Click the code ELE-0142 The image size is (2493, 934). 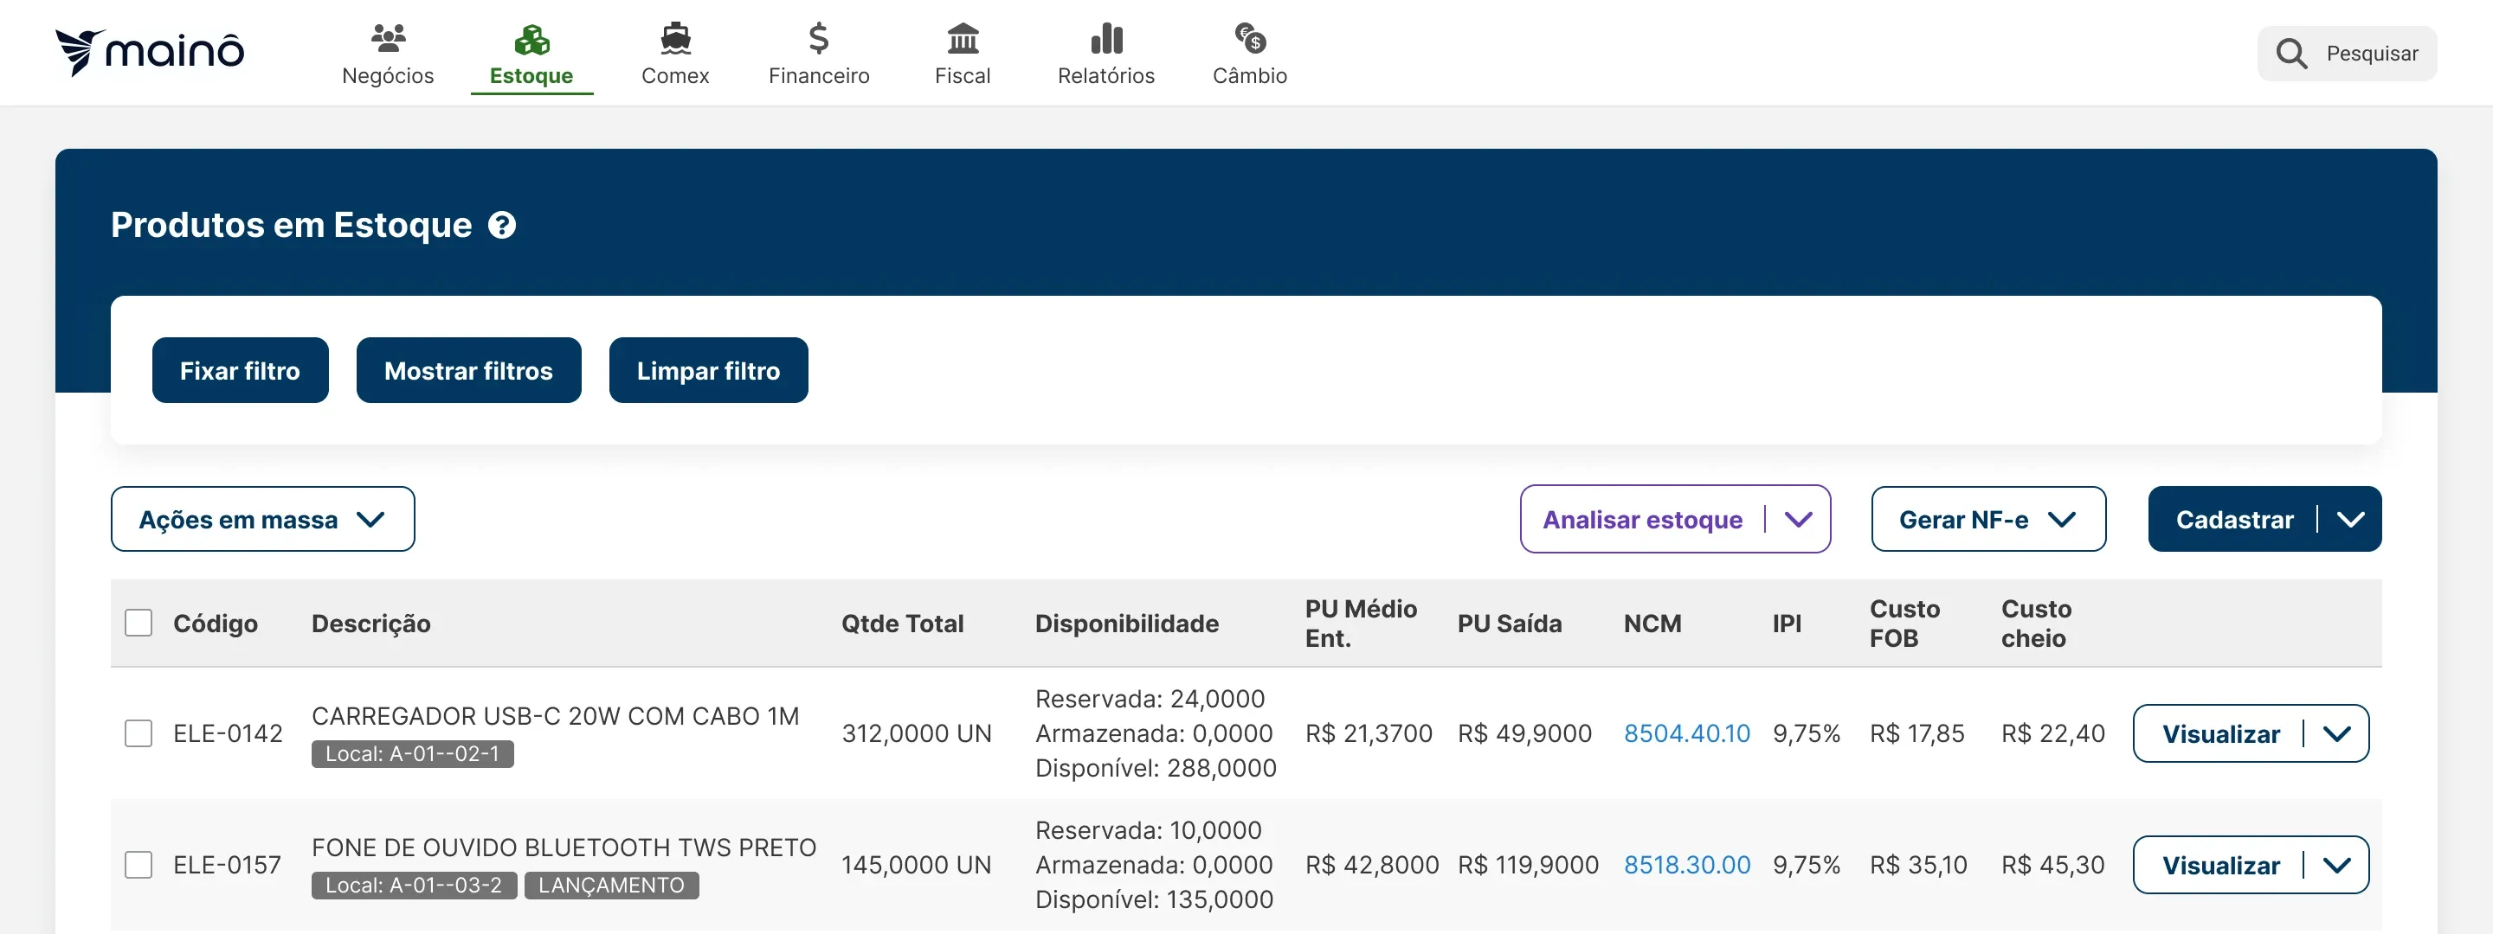(228, 734)
